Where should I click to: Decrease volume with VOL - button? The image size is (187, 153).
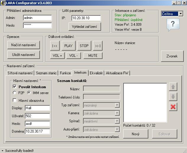point(74,56)
